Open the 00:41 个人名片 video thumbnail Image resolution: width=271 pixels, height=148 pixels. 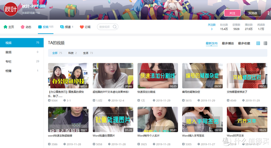158,119
